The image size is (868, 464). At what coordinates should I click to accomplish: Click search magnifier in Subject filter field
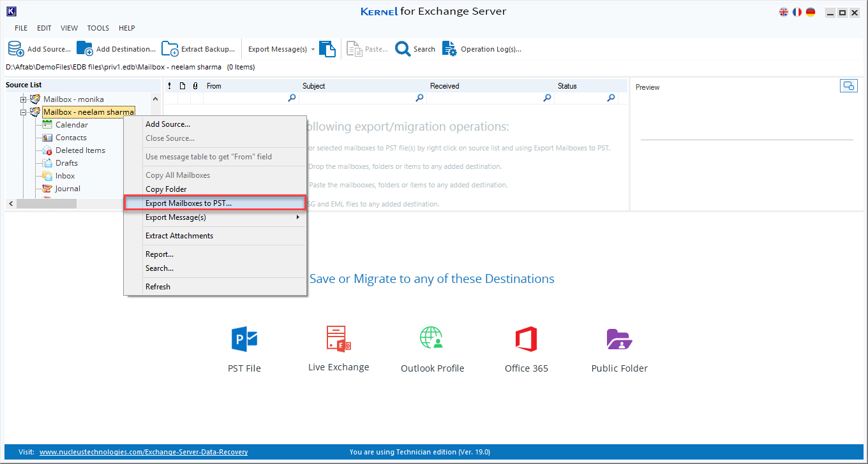(419, 98)
